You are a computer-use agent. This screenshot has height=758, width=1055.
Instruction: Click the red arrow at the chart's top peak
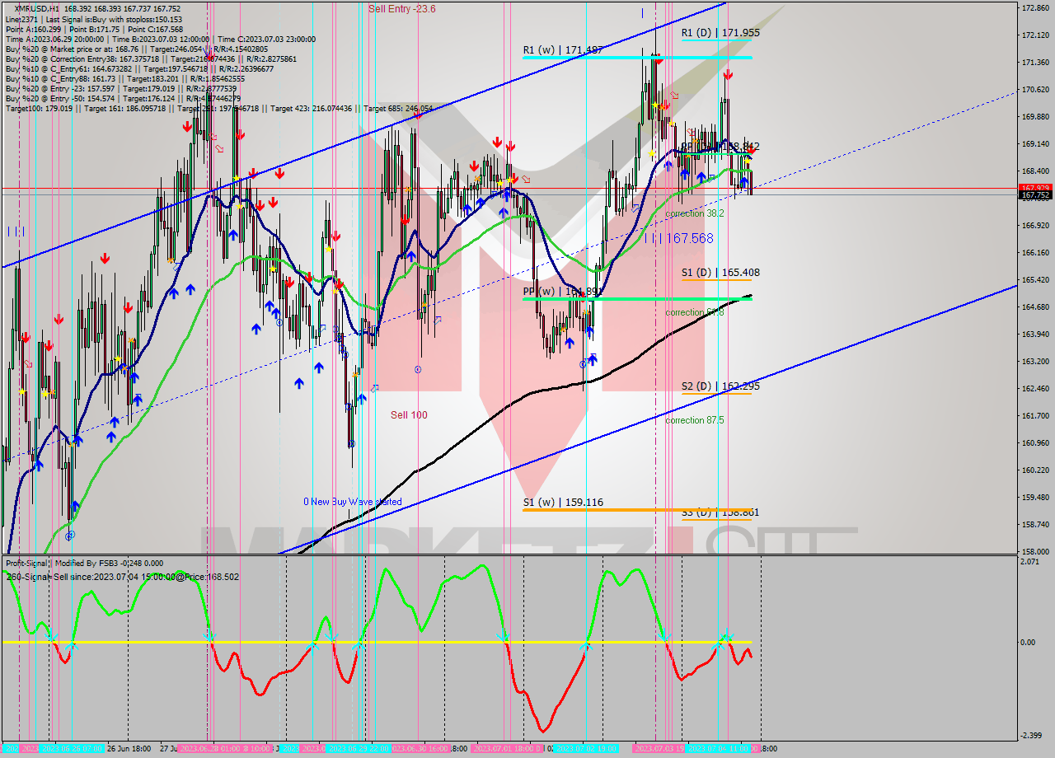(659, 60)
